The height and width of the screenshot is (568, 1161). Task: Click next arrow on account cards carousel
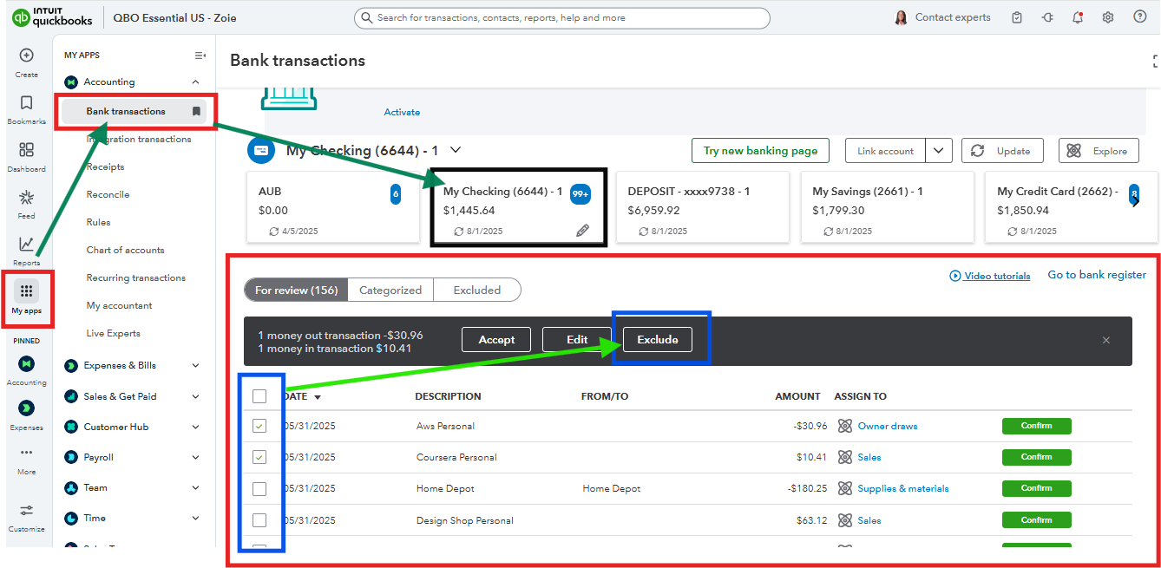1135,201
